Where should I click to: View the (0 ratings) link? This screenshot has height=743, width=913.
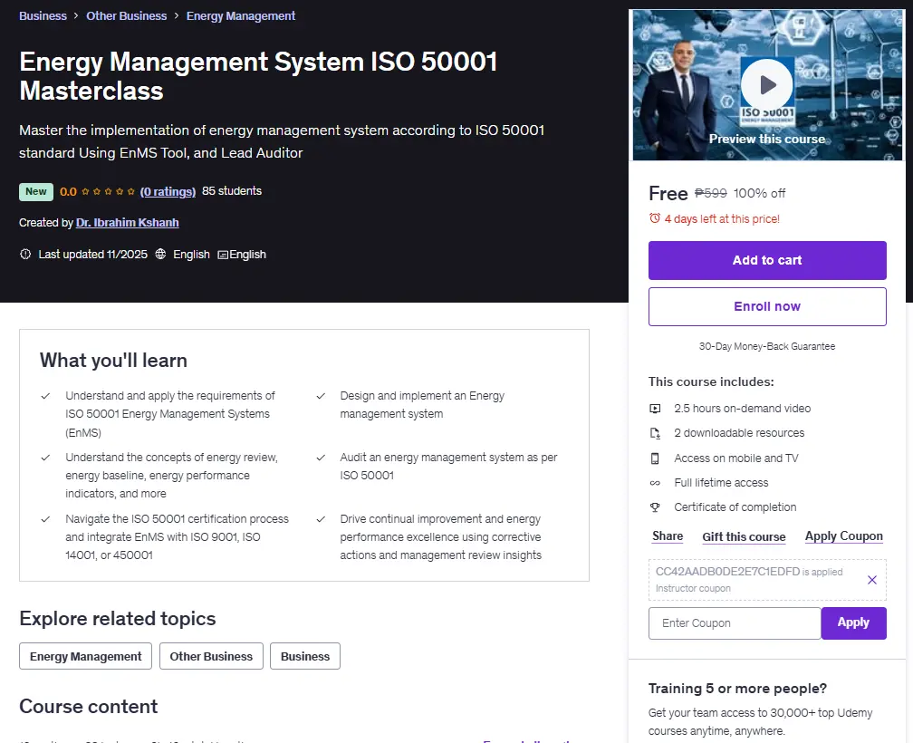(168, 191)
